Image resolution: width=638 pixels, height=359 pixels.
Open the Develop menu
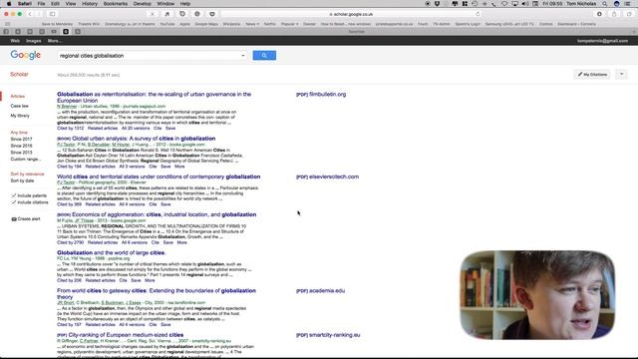[142, 4]
